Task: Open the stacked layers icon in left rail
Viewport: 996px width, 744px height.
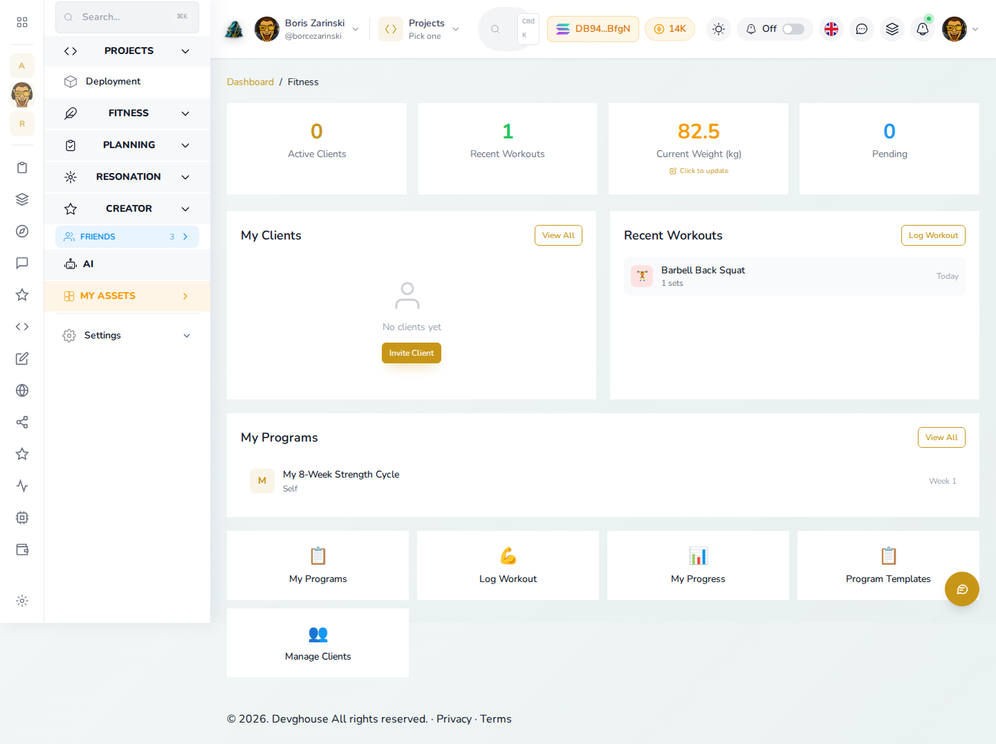Action: tap(22, 199)
